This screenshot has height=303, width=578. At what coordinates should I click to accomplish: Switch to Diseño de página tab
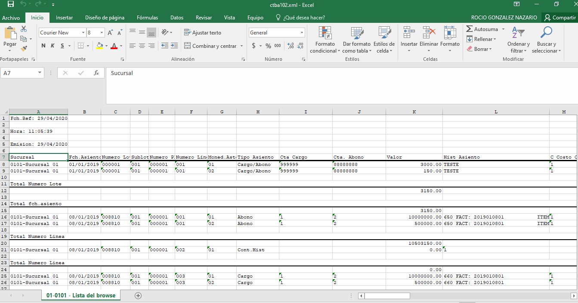105,18
